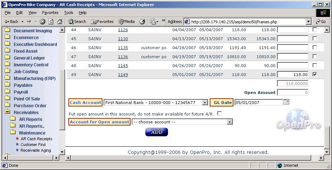Uncheck the checkbox for row 49
Viewport: 332px width, 170px height.
point(315,74)
